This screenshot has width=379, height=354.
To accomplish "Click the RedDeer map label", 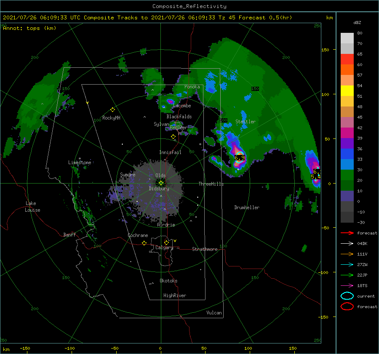I will [x=179, y=128].
